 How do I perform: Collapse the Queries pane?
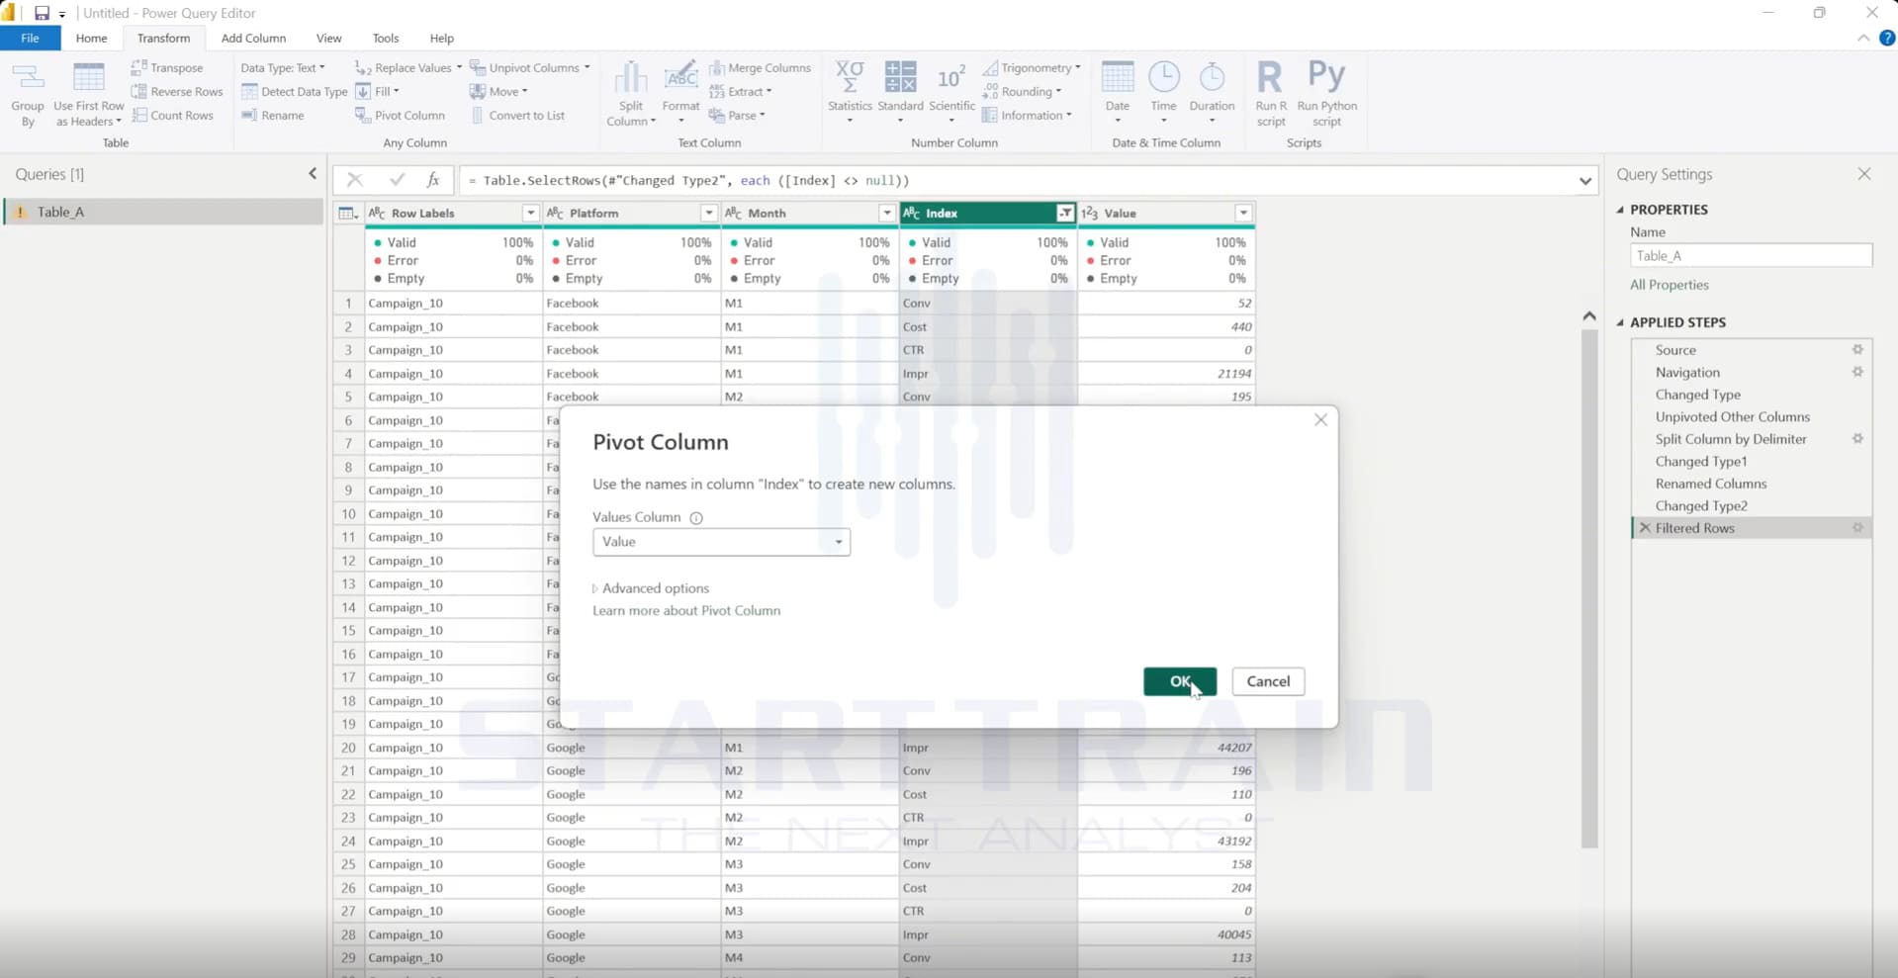(x=313, y=173)
